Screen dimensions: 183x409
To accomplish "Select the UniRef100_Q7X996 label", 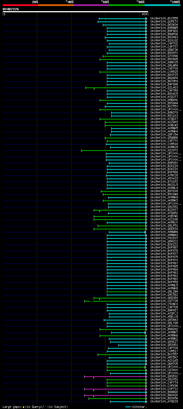I will tap(164, 56).
